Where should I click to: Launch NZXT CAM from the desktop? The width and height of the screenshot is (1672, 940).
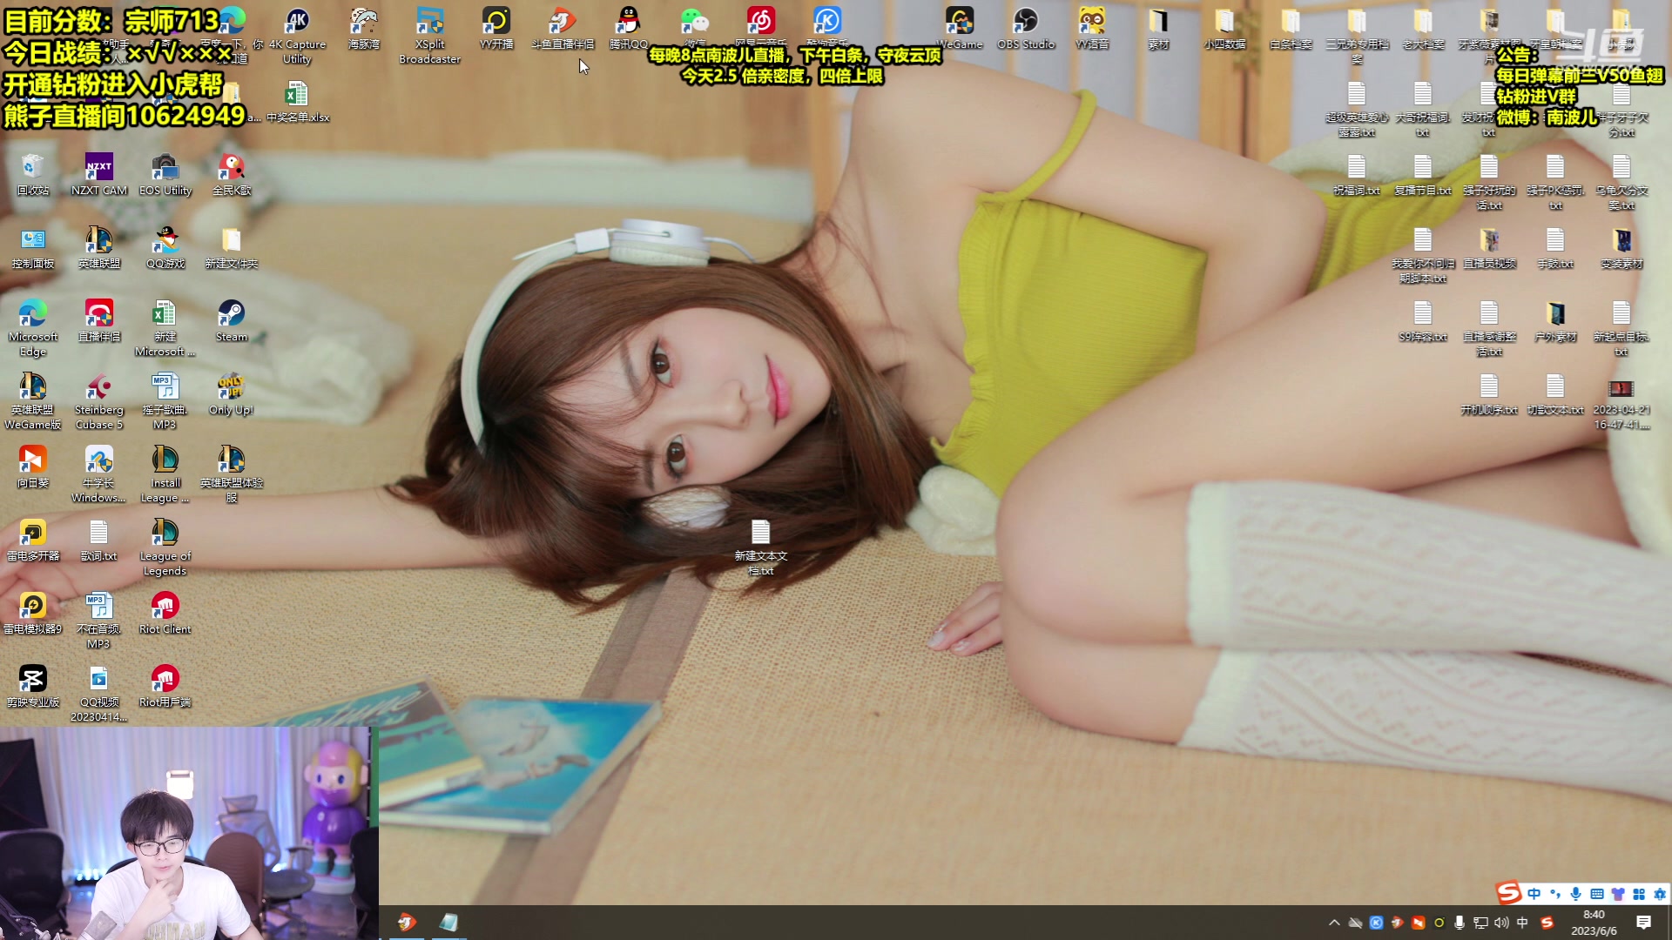[x=99, y=174]
